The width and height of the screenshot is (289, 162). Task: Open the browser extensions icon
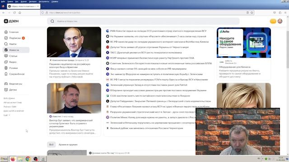[x=280, y=13]
